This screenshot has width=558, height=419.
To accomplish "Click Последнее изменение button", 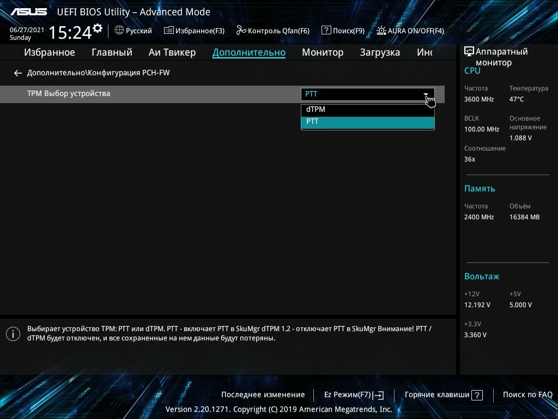I will (x=263, y=395).
